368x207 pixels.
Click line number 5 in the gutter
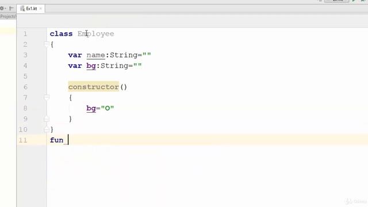pos(25,76)
